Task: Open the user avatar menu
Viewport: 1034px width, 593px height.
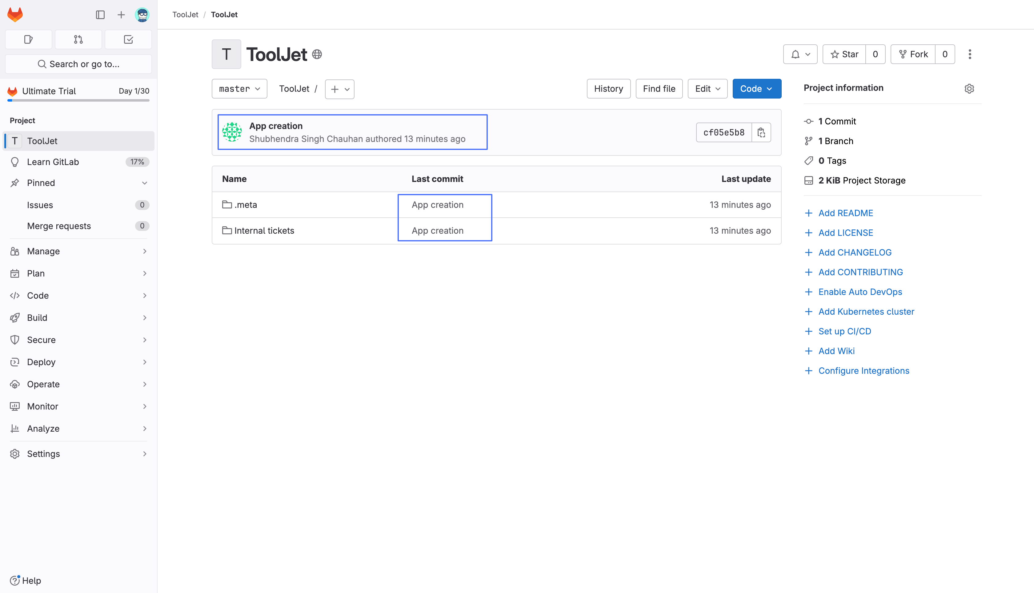Action: tap(142, 15)
